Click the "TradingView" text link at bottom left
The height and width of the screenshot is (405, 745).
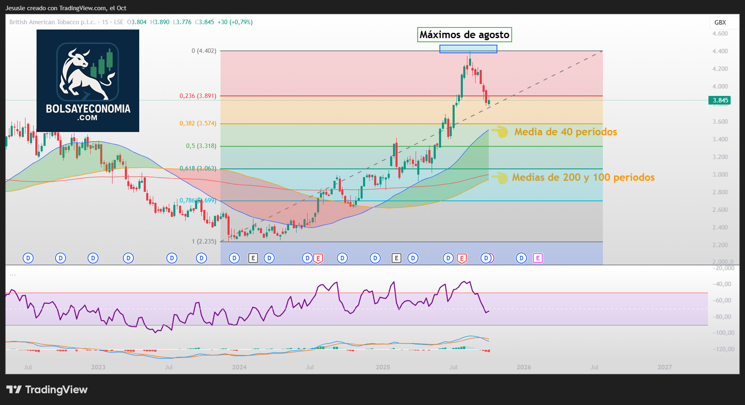[x=55, y=390]
